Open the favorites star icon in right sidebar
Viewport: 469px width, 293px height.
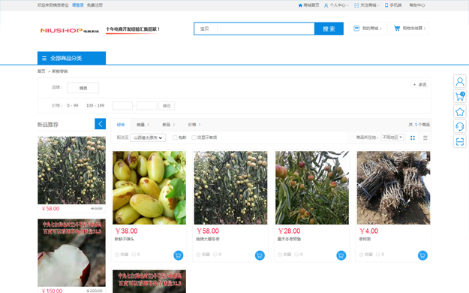coord(460,112)
